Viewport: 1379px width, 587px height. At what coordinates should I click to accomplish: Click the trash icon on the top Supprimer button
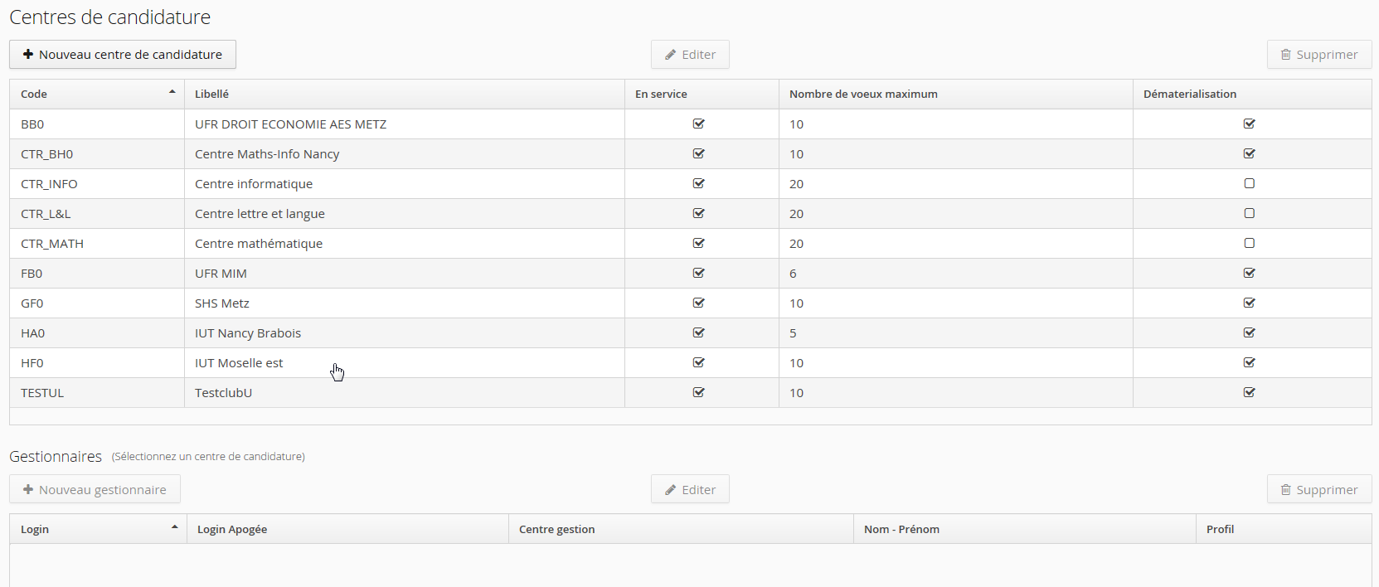pyautogui.click(x=1285, y=55)
